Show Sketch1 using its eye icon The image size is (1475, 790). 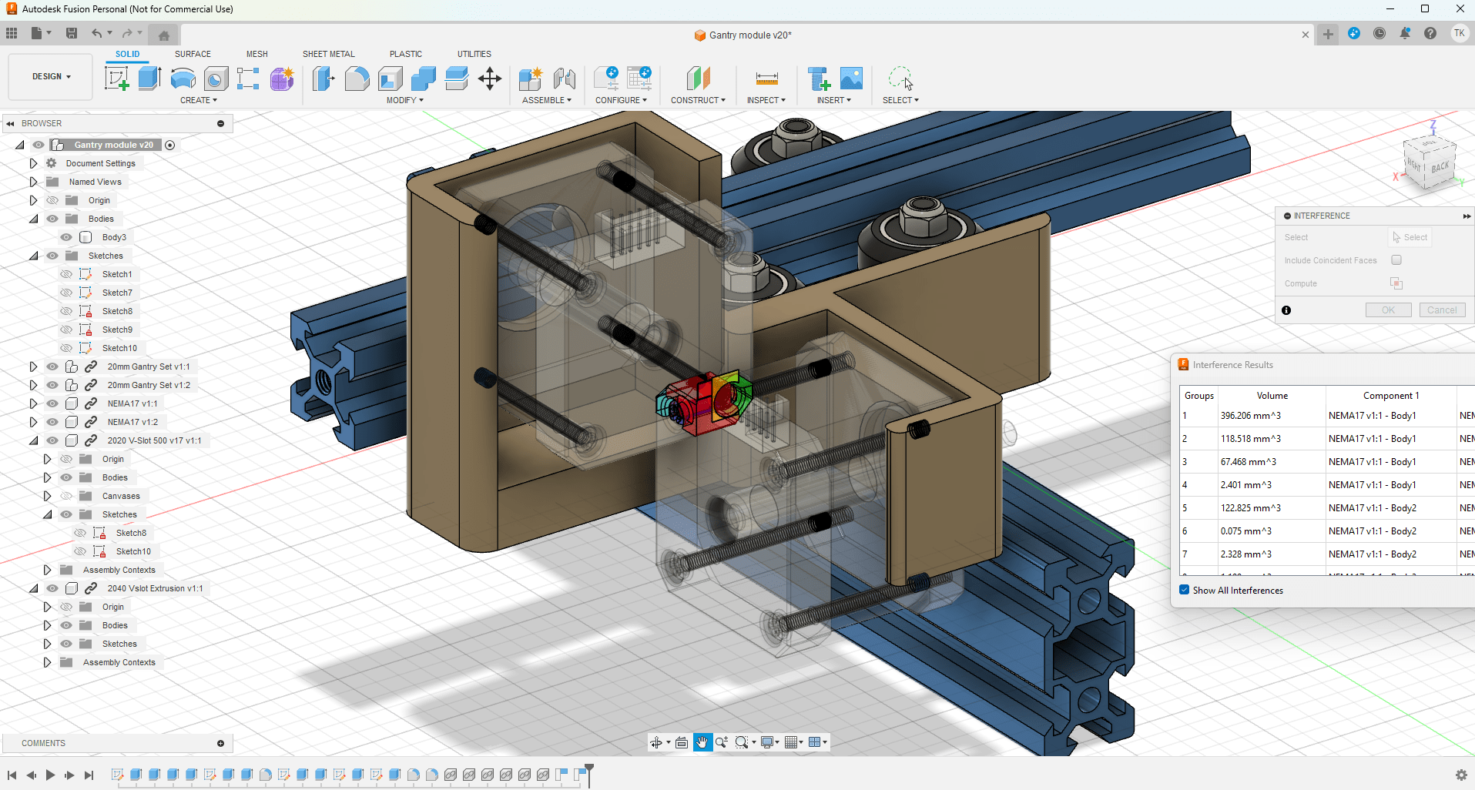point(66,274)
